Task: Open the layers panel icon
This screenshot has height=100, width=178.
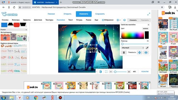Action: (124, 20)
